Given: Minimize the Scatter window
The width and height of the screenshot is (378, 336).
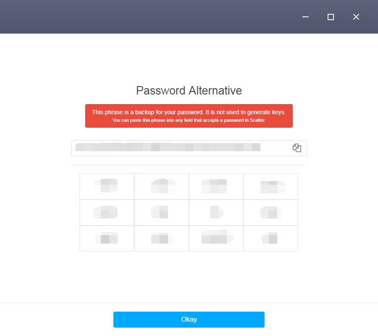Looking at the screenshot, I should point(305,17).
